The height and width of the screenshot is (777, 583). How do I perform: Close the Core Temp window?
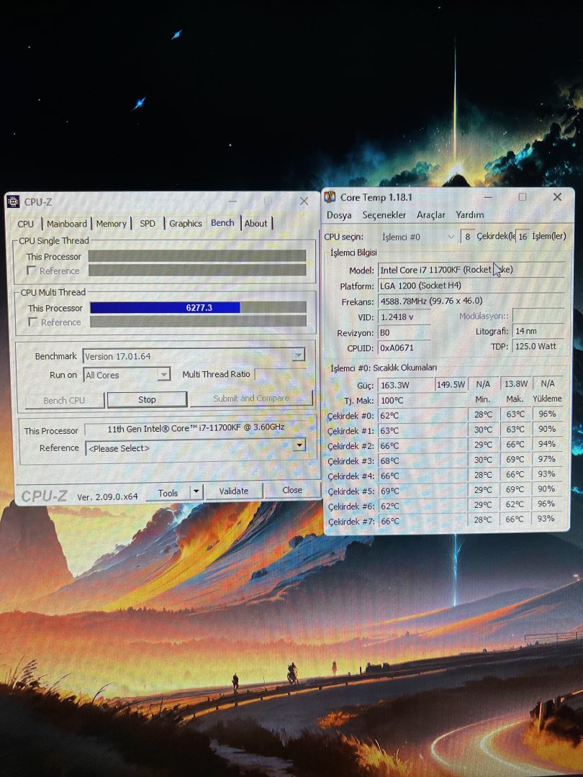click(557, 196)
